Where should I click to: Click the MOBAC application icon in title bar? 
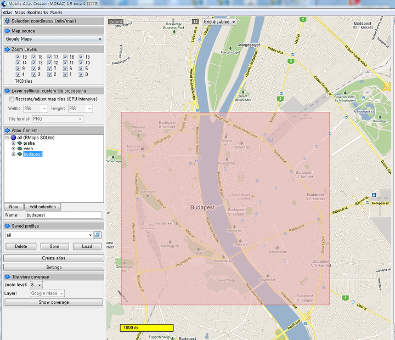(4, 3)
